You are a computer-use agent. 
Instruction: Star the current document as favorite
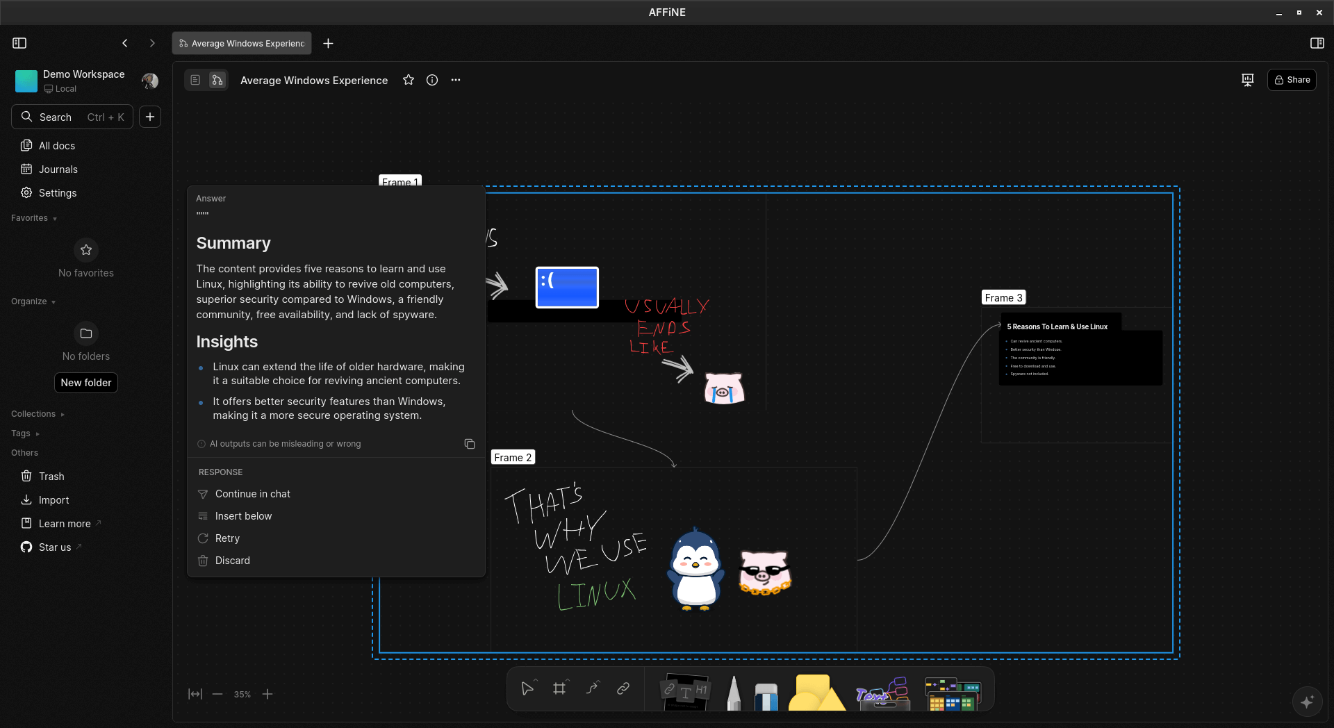409,80
